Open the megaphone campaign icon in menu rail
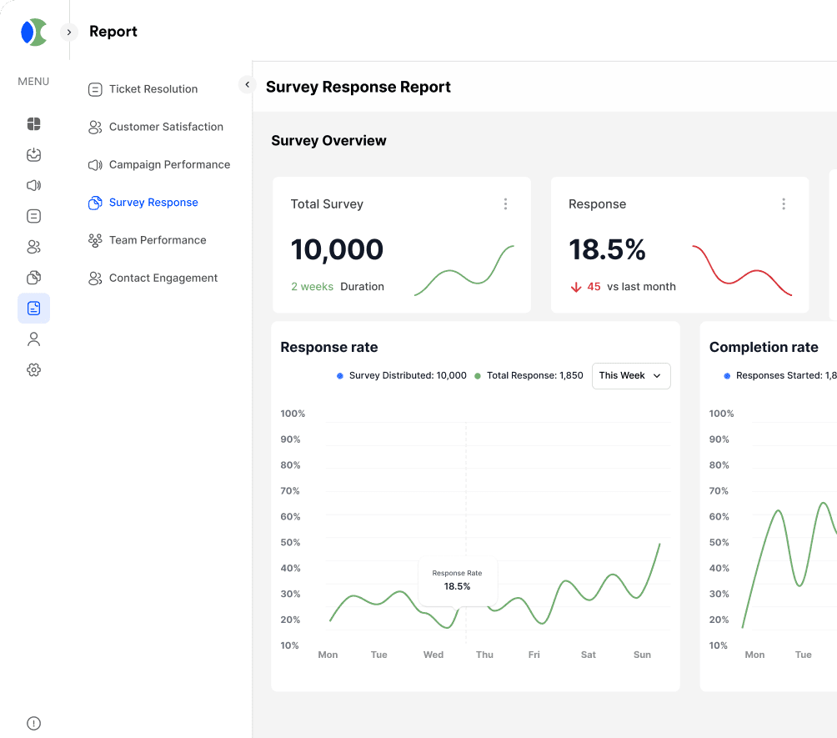This screenshot has width=837, height=738. tap(33, 185)
